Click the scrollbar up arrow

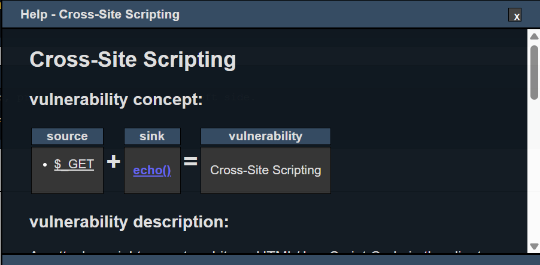pyautogui.click(x=534, y=37)
